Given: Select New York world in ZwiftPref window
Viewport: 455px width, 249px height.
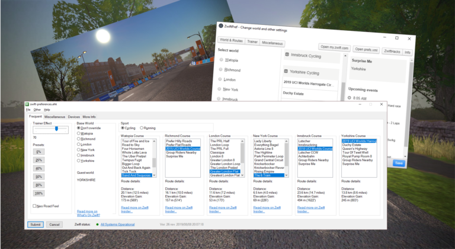Looking at the screenshot, I should 220,89.
